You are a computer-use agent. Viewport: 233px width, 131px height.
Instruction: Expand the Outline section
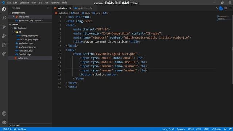[x=10, y=126]
